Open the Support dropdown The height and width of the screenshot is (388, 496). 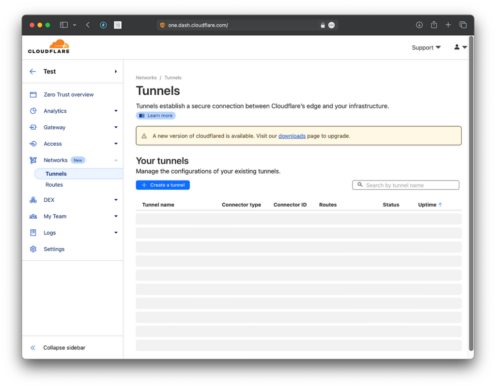426,47
